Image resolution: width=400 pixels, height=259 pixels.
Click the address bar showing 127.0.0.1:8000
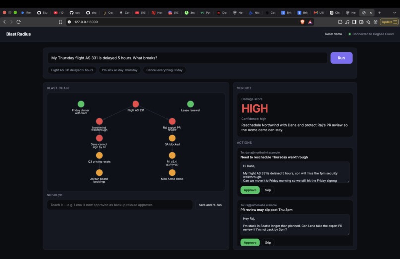point(184,22)
